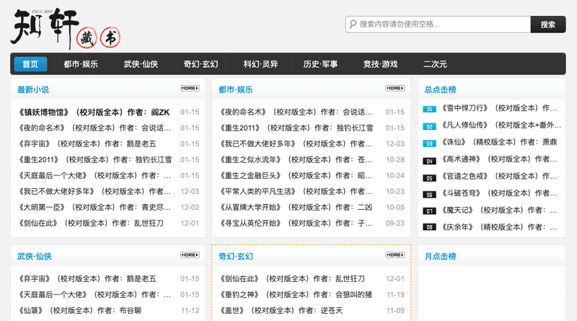Open 《从冒牌大学开始》 novel link
Screen dimensions: 577x321
coord(296,207)
